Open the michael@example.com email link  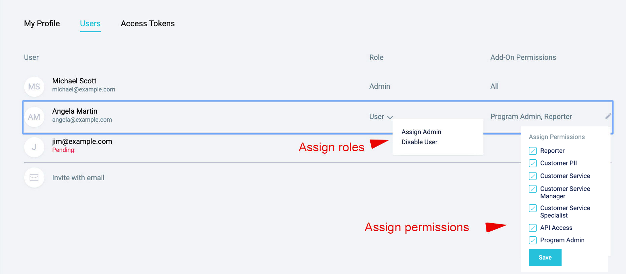coord(83,89)
